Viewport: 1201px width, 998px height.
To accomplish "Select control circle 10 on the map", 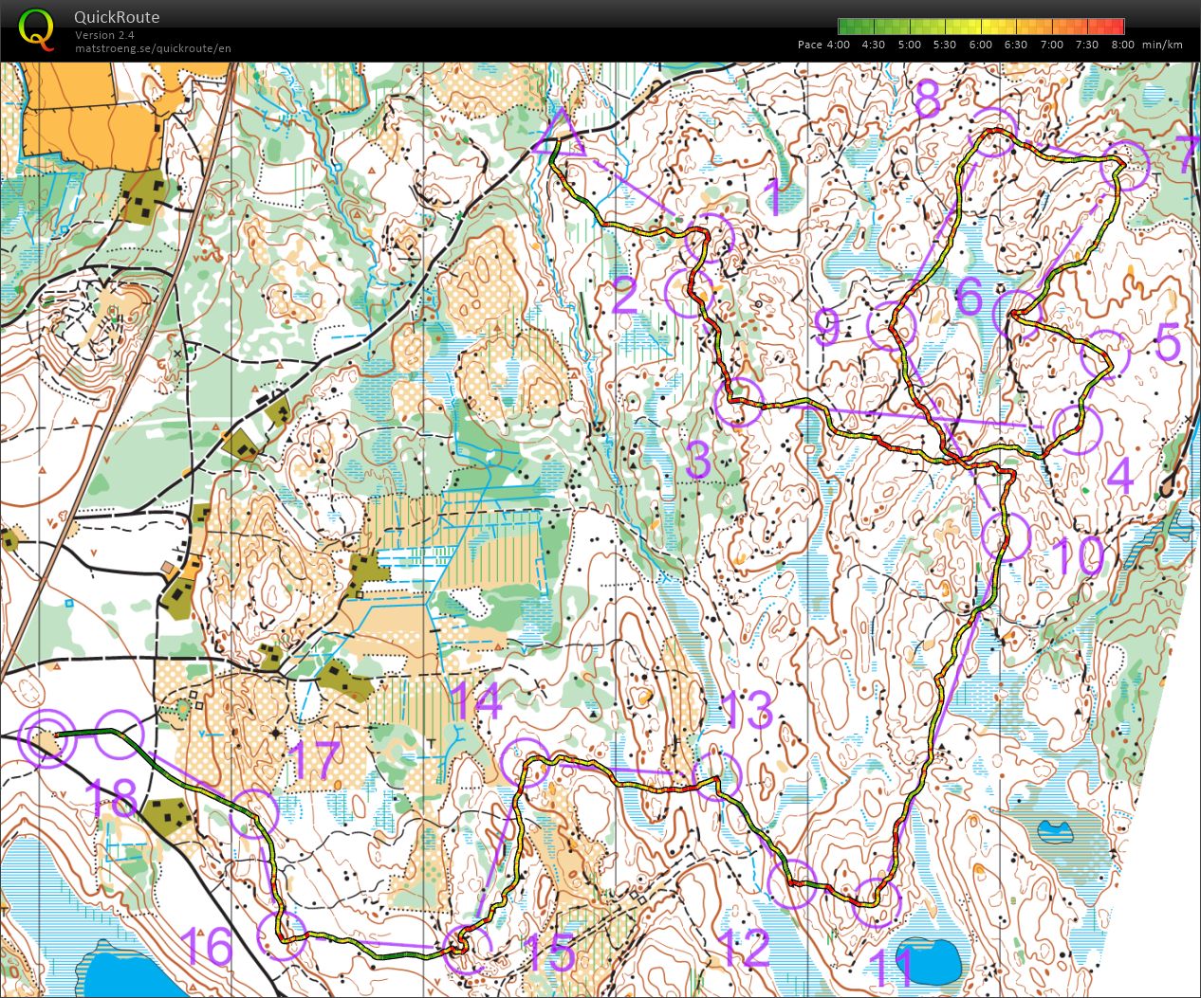I will (x=1006, y=536).
